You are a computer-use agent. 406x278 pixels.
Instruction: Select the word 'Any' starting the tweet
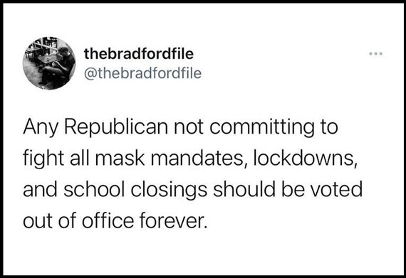click(x=40, y=128)
